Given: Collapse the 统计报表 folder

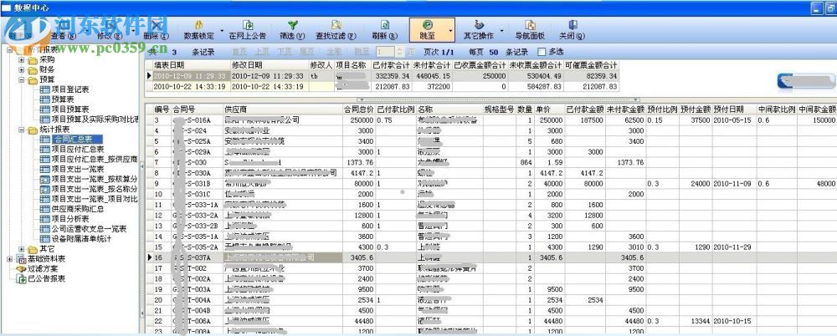Looking at the screenshot, I should 22,130.
